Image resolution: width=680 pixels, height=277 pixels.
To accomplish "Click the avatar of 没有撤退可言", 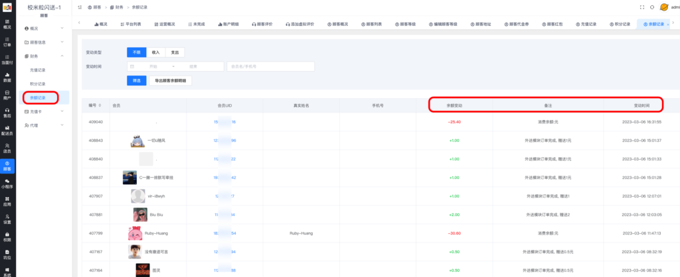I will click(x=134, y=251).
